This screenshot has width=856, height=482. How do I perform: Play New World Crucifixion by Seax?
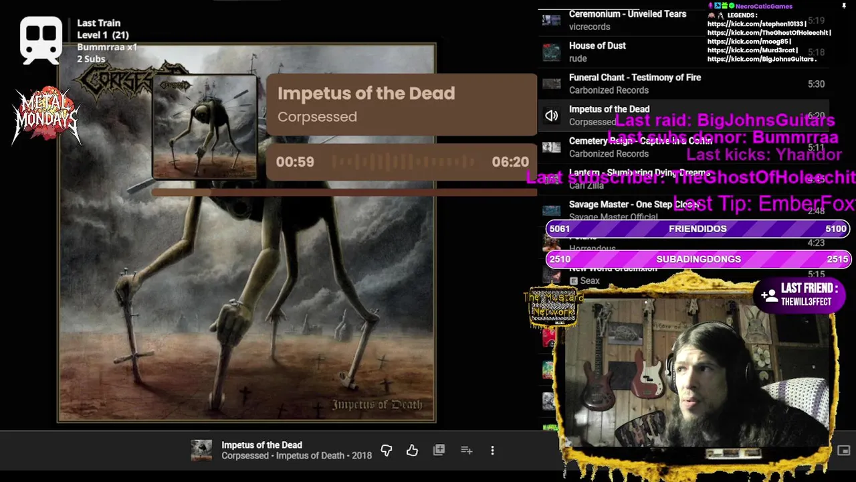tap(613, 268)
